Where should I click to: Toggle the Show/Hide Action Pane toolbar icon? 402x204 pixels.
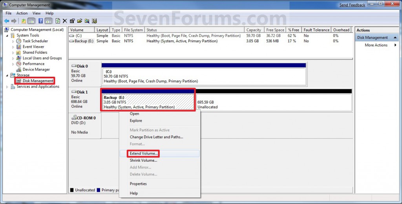[x=48, y=21]
